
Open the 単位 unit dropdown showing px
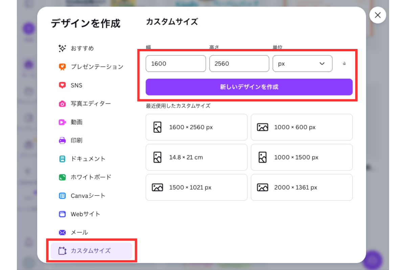click(302, 63)
